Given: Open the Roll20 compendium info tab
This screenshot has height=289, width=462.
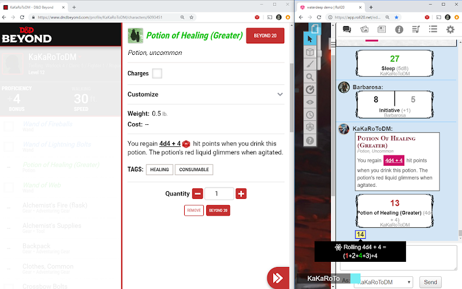Looking at the screenshot, I should tap(399, 29).
